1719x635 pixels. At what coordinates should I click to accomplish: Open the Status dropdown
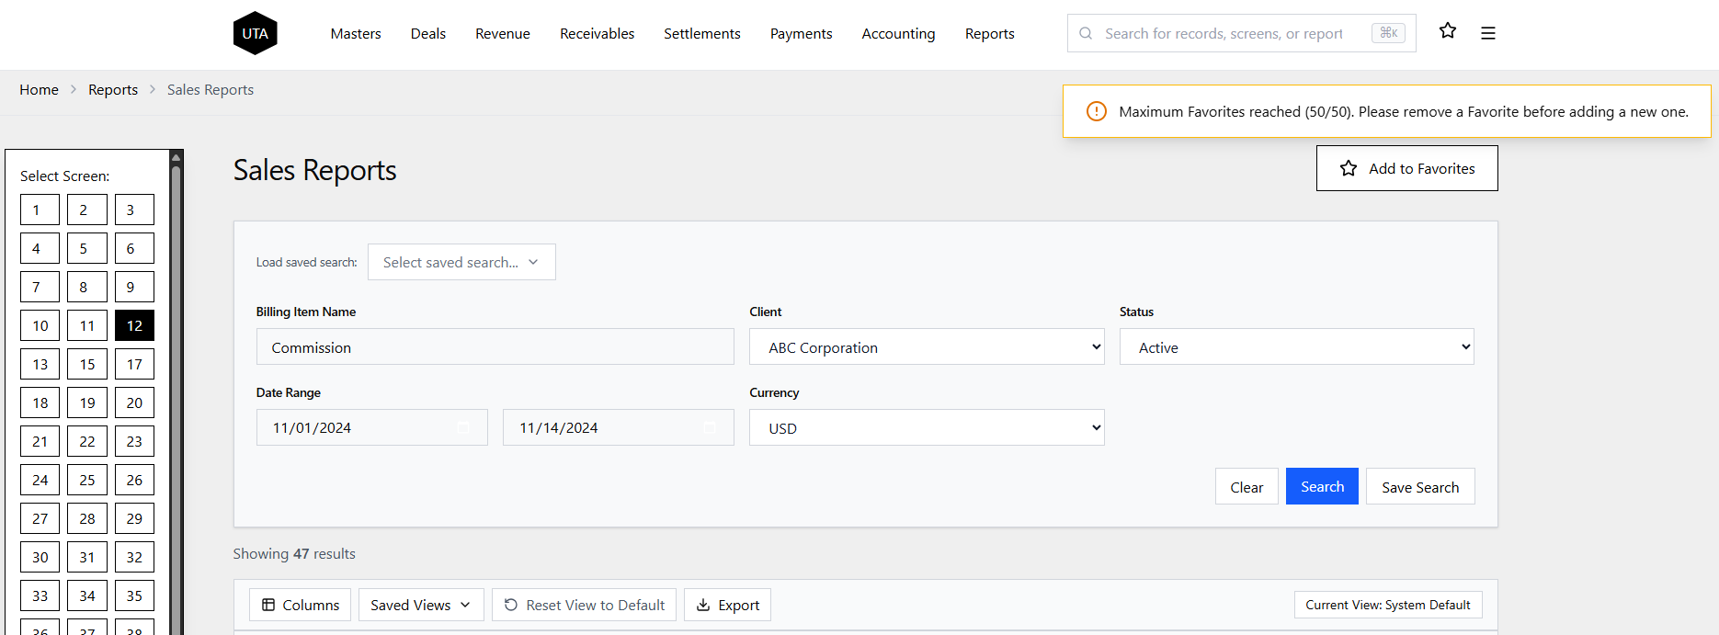[1296, 347]
